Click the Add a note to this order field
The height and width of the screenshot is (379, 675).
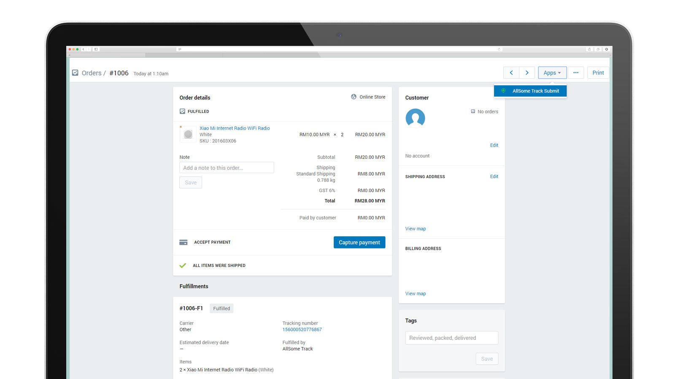(227, 167)
